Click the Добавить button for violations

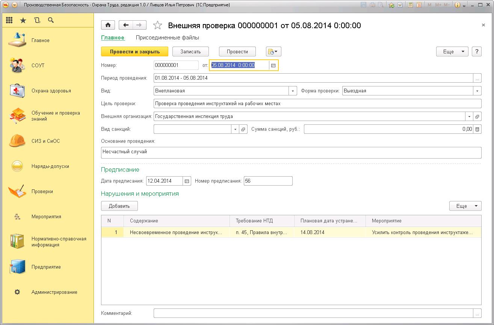point(119,206)
